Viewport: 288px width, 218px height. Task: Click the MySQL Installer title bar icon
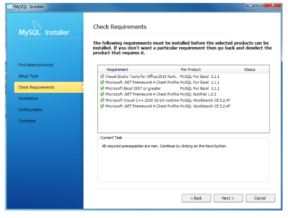tap(9, 7)
